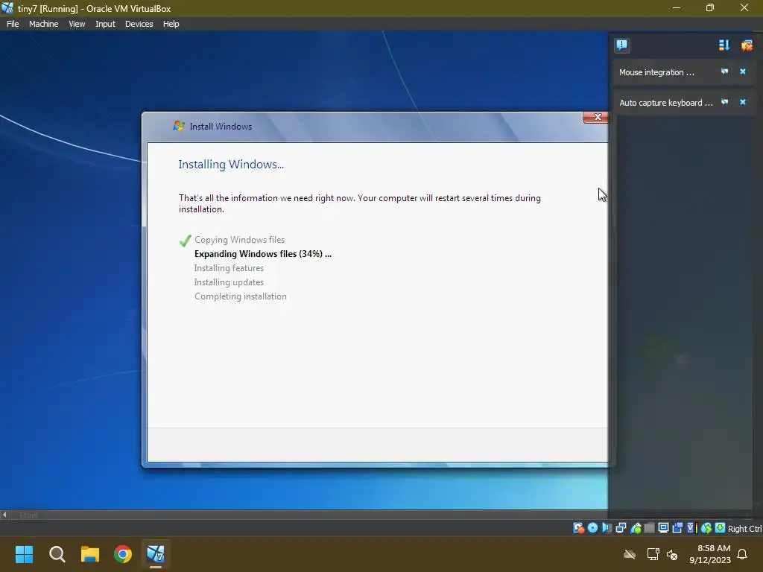Click the Copying Windows files step

(239, 240)
